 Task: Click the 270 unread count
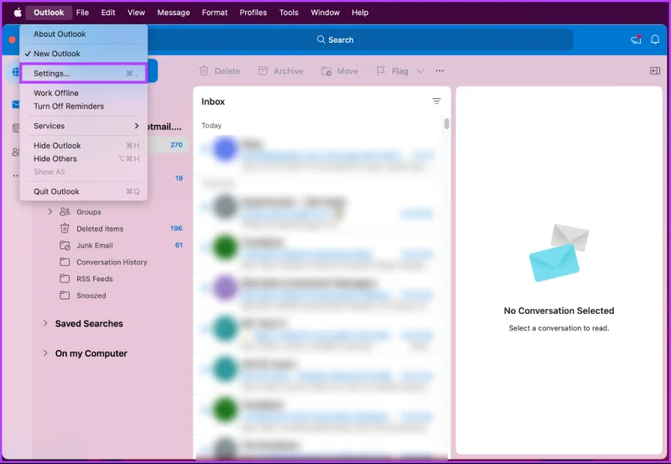(176, 144)
